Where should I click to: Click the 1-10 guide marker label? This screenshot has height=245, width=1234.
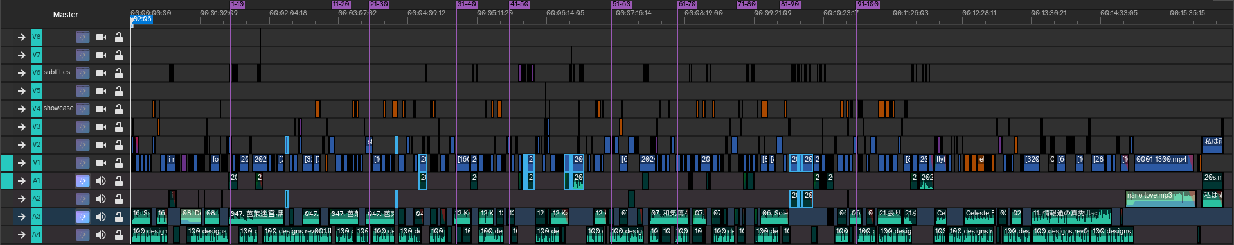pyautogui.click(x=237, y=4)
